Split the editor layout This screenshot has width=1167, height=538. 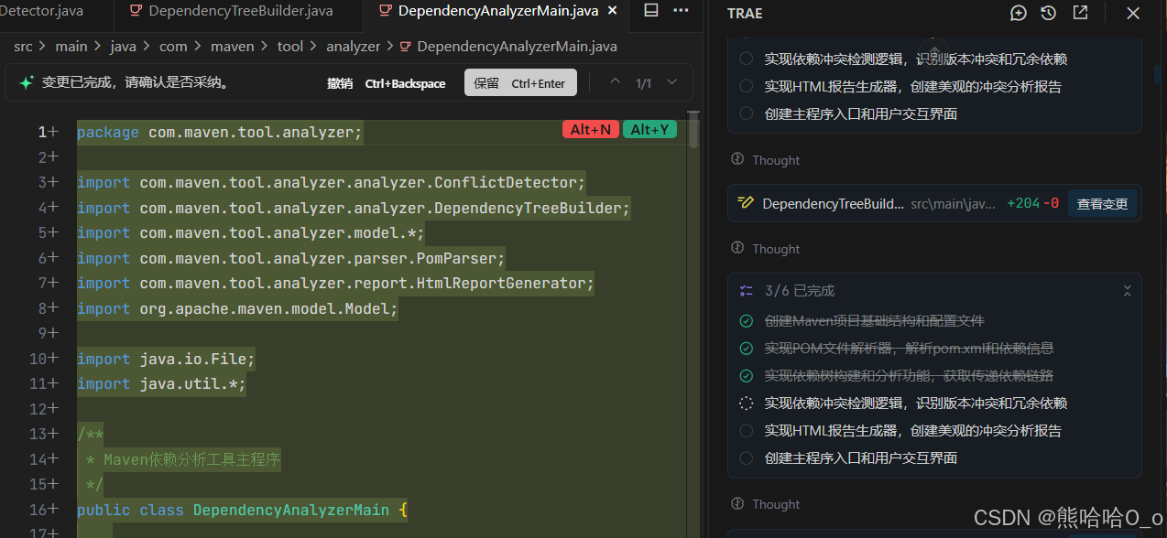(651, 11)
